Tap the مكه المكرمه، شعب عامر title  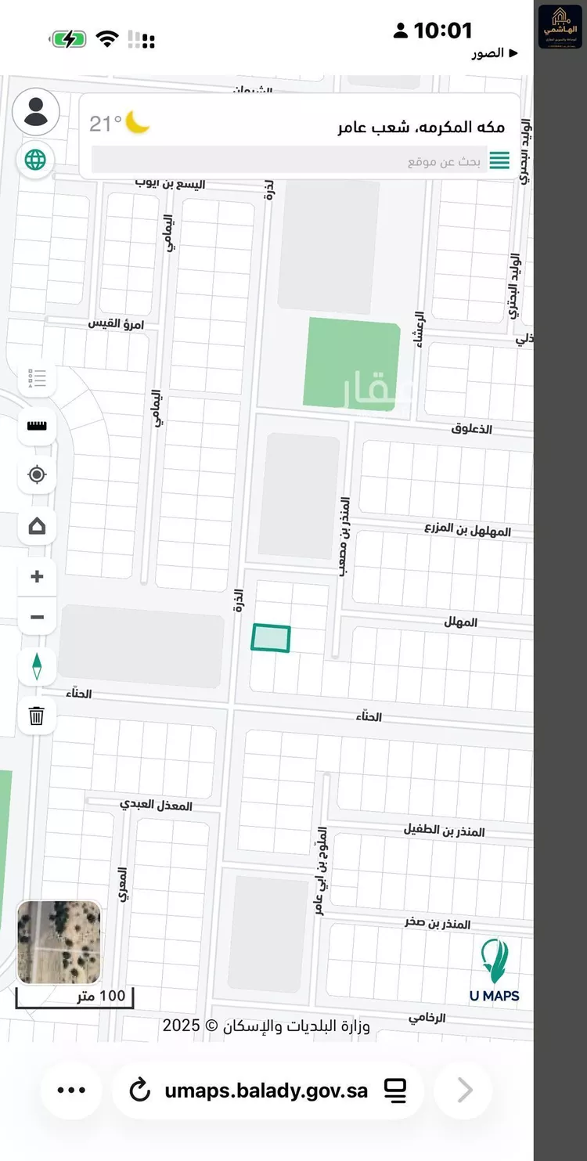pyautogui.click(x=421, y=127)
